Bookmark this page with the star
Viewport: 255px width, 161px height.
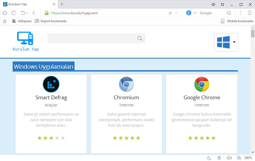click(x=170, y=13)
